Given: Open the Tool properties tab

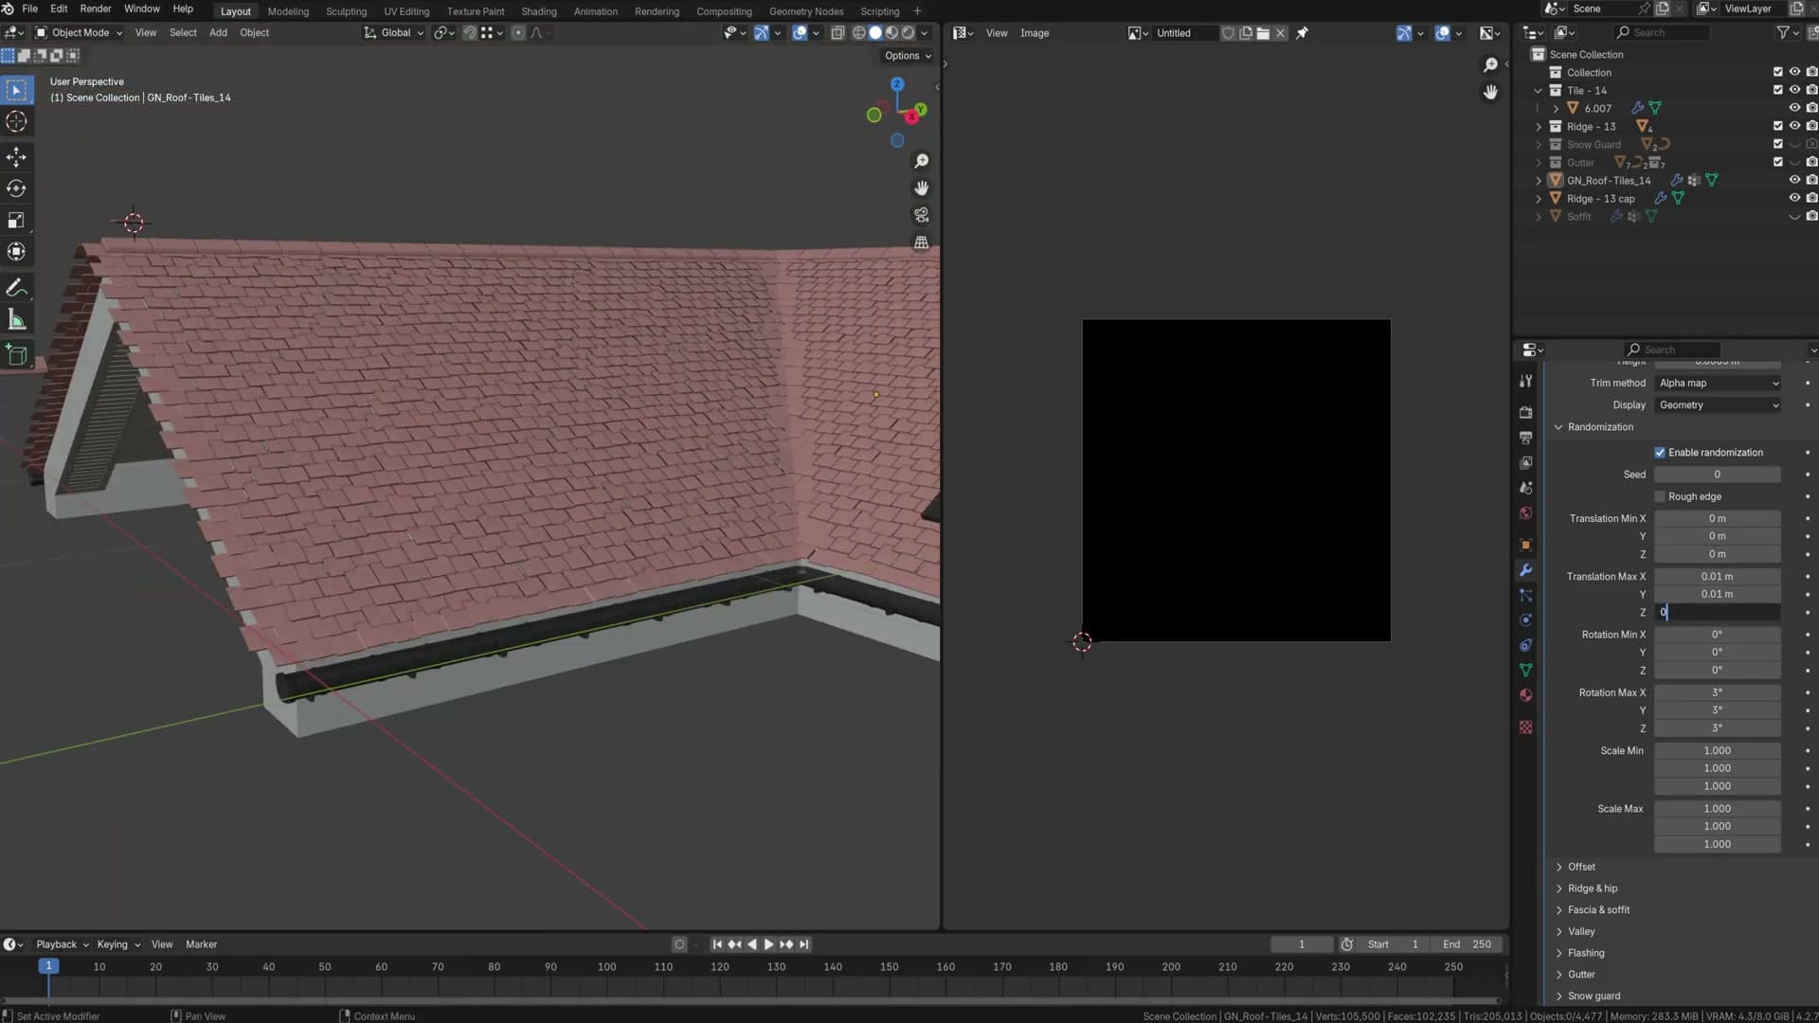Looking at the screenshot, I should click(x=1525, y=381).
